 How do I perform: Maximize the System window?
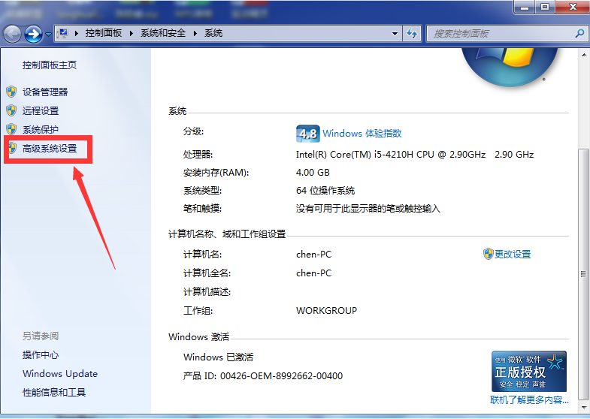545,7
